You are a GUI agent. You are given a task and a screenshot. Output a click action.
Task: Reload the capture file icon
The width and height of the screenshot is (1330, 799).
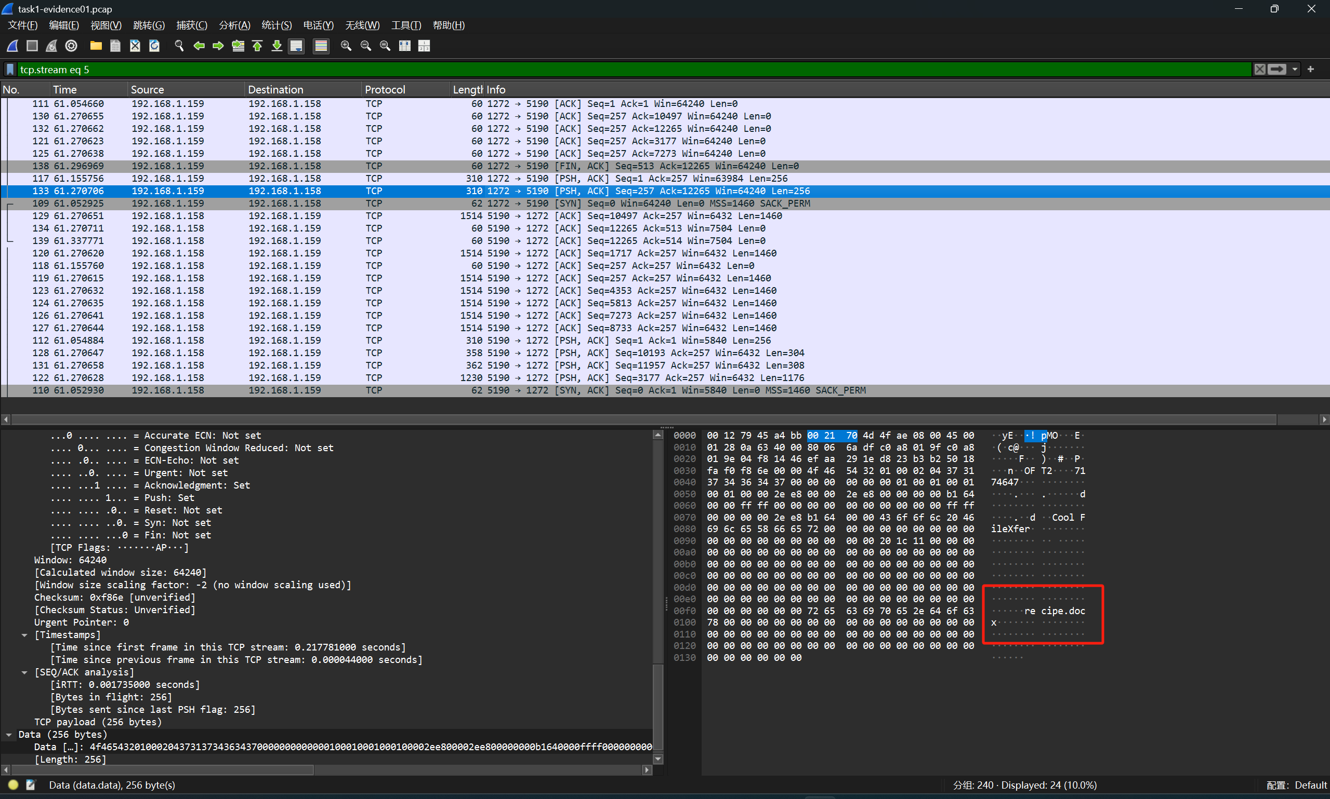point(154,46)
